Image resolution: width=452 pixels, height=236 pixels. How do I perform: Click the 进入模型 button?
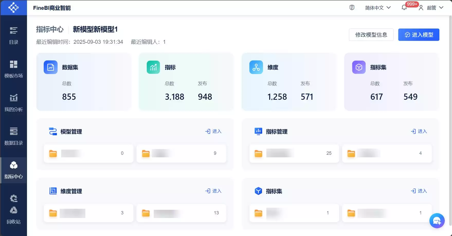(419, 35)
